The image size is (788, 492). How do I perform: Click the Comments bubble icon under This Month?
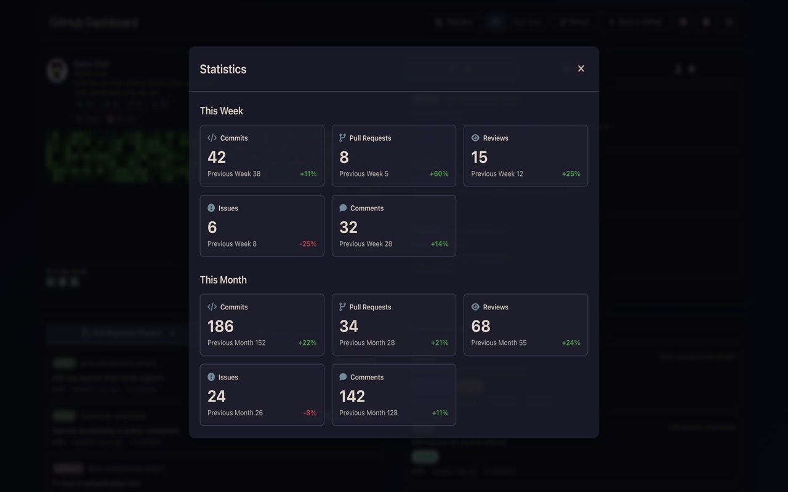344,377
